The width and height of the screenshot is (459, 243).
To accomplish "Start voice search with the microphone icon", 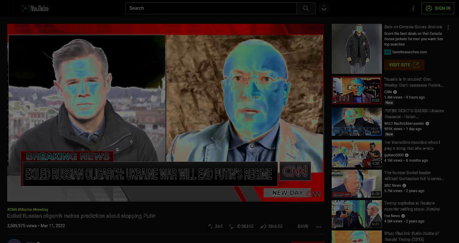I will [324, 8].
